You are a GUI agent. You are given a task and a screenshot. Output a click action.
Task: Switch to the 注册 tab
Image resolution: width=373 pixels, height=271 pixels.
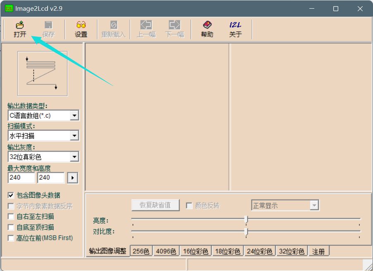pos(318,251)
